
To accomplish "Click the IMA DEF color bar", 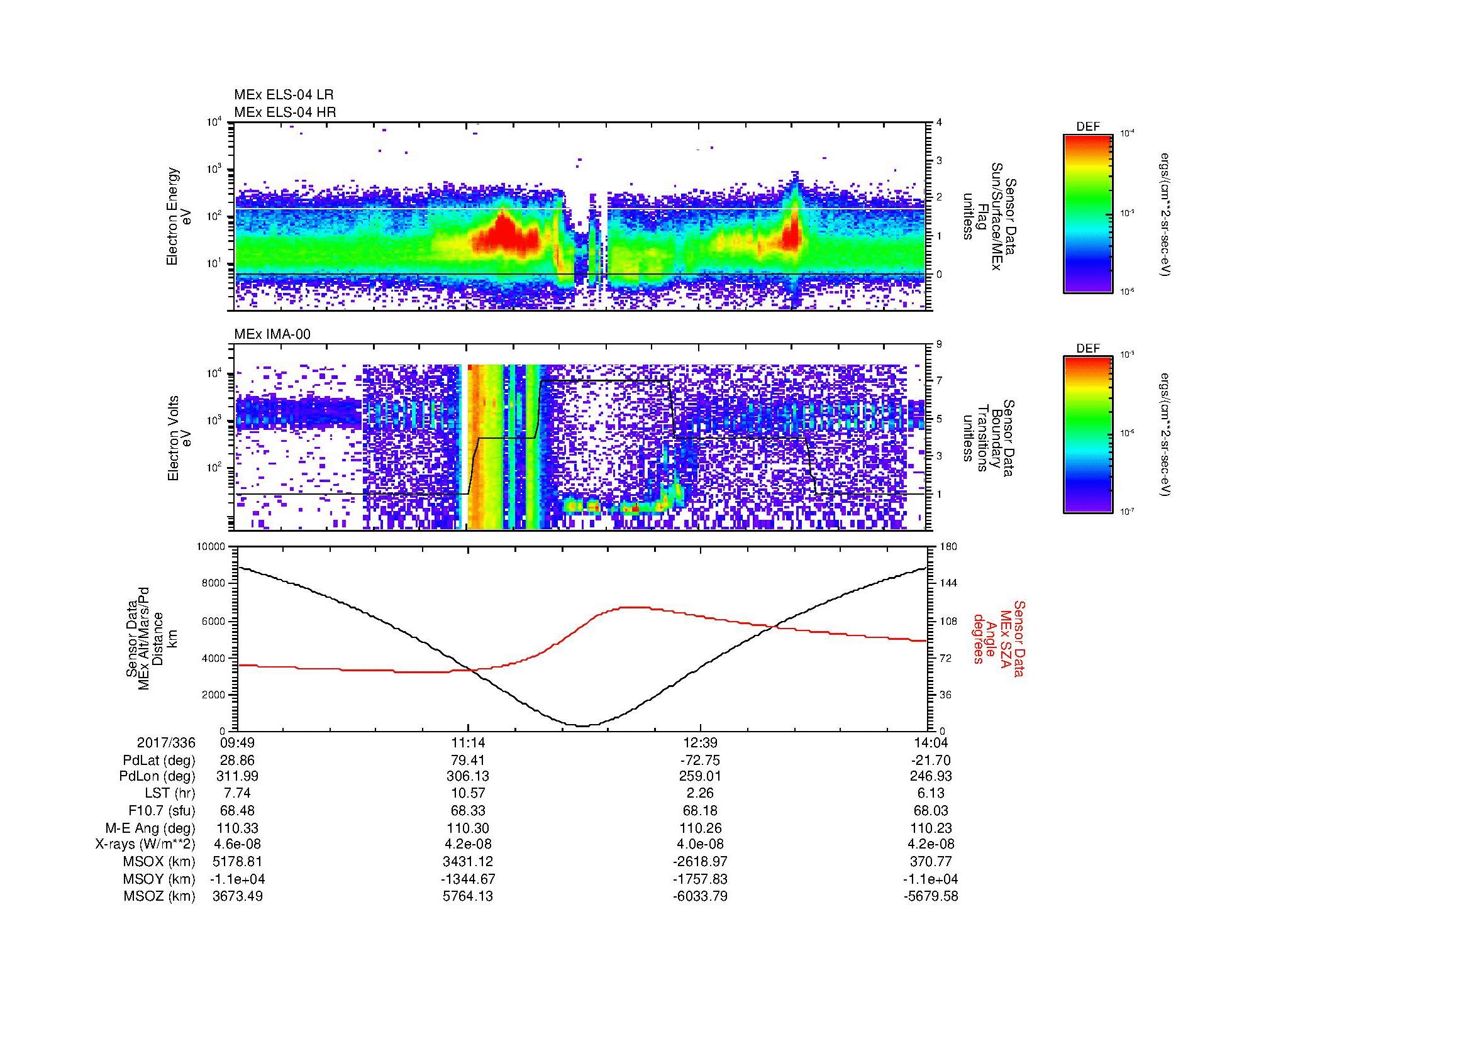I will (1088, 435).
